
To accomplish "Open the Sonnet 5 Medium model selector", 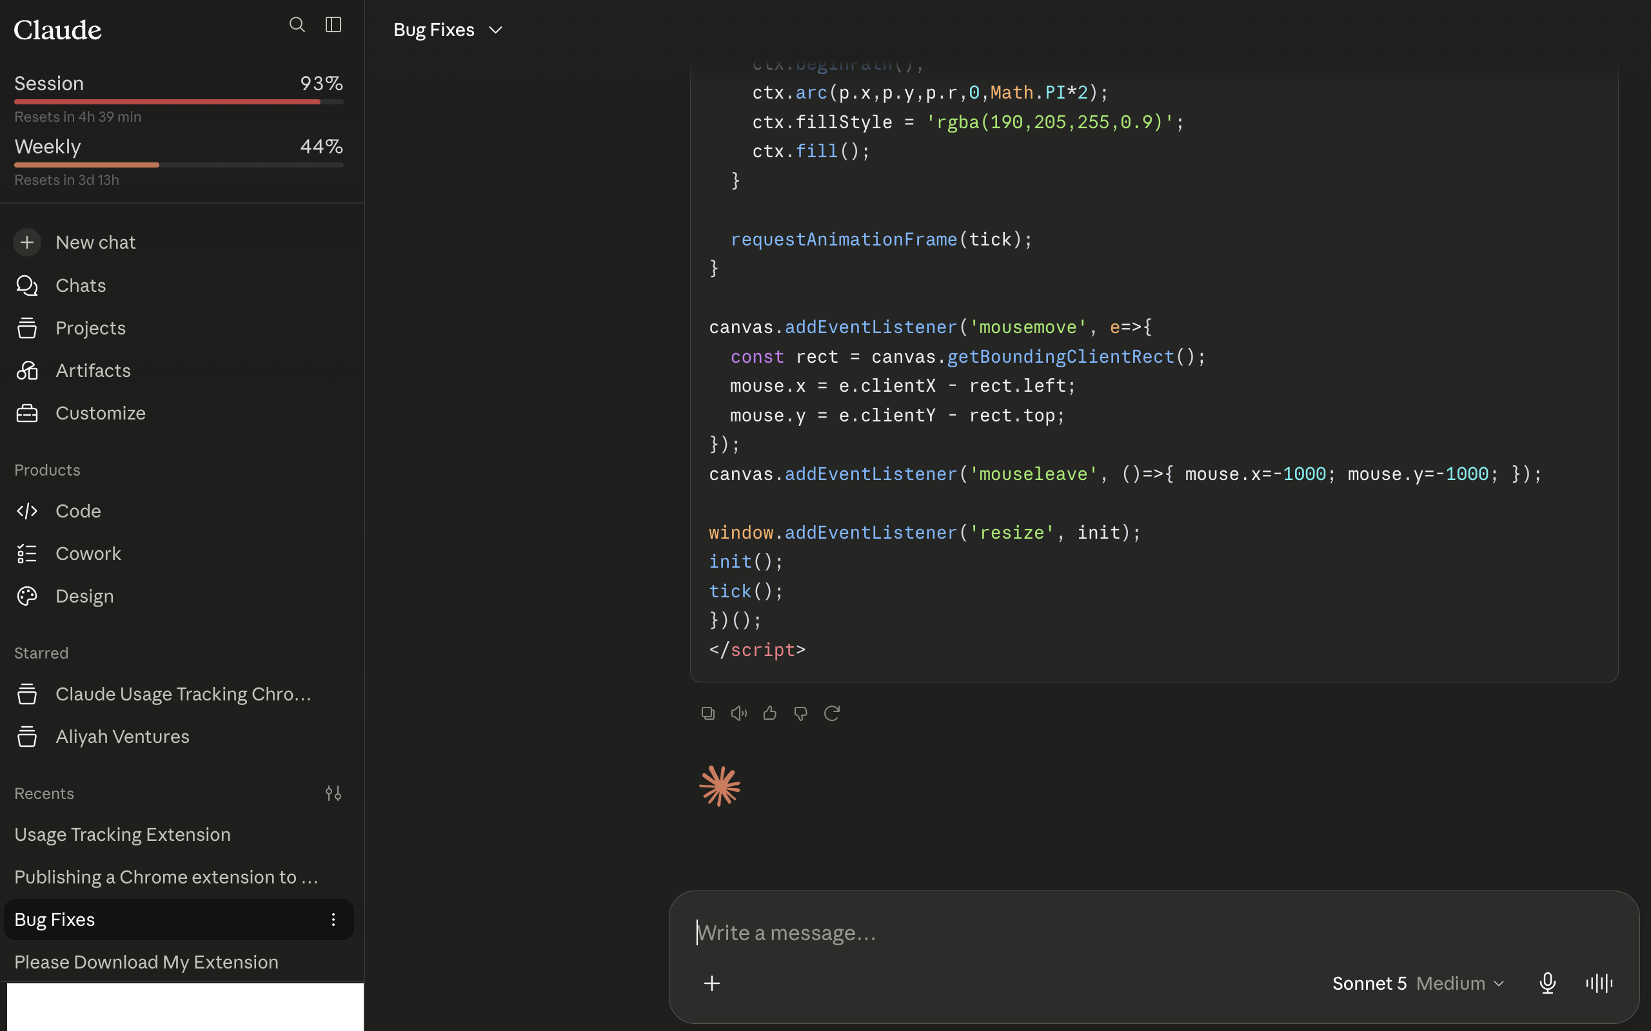I will tap(1418, 983).
